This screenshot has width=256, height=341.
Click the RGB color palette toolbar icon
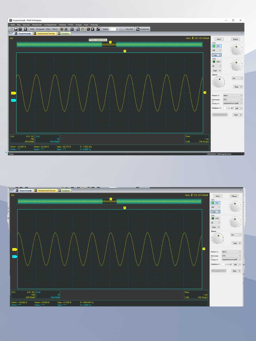click(98, 29)
